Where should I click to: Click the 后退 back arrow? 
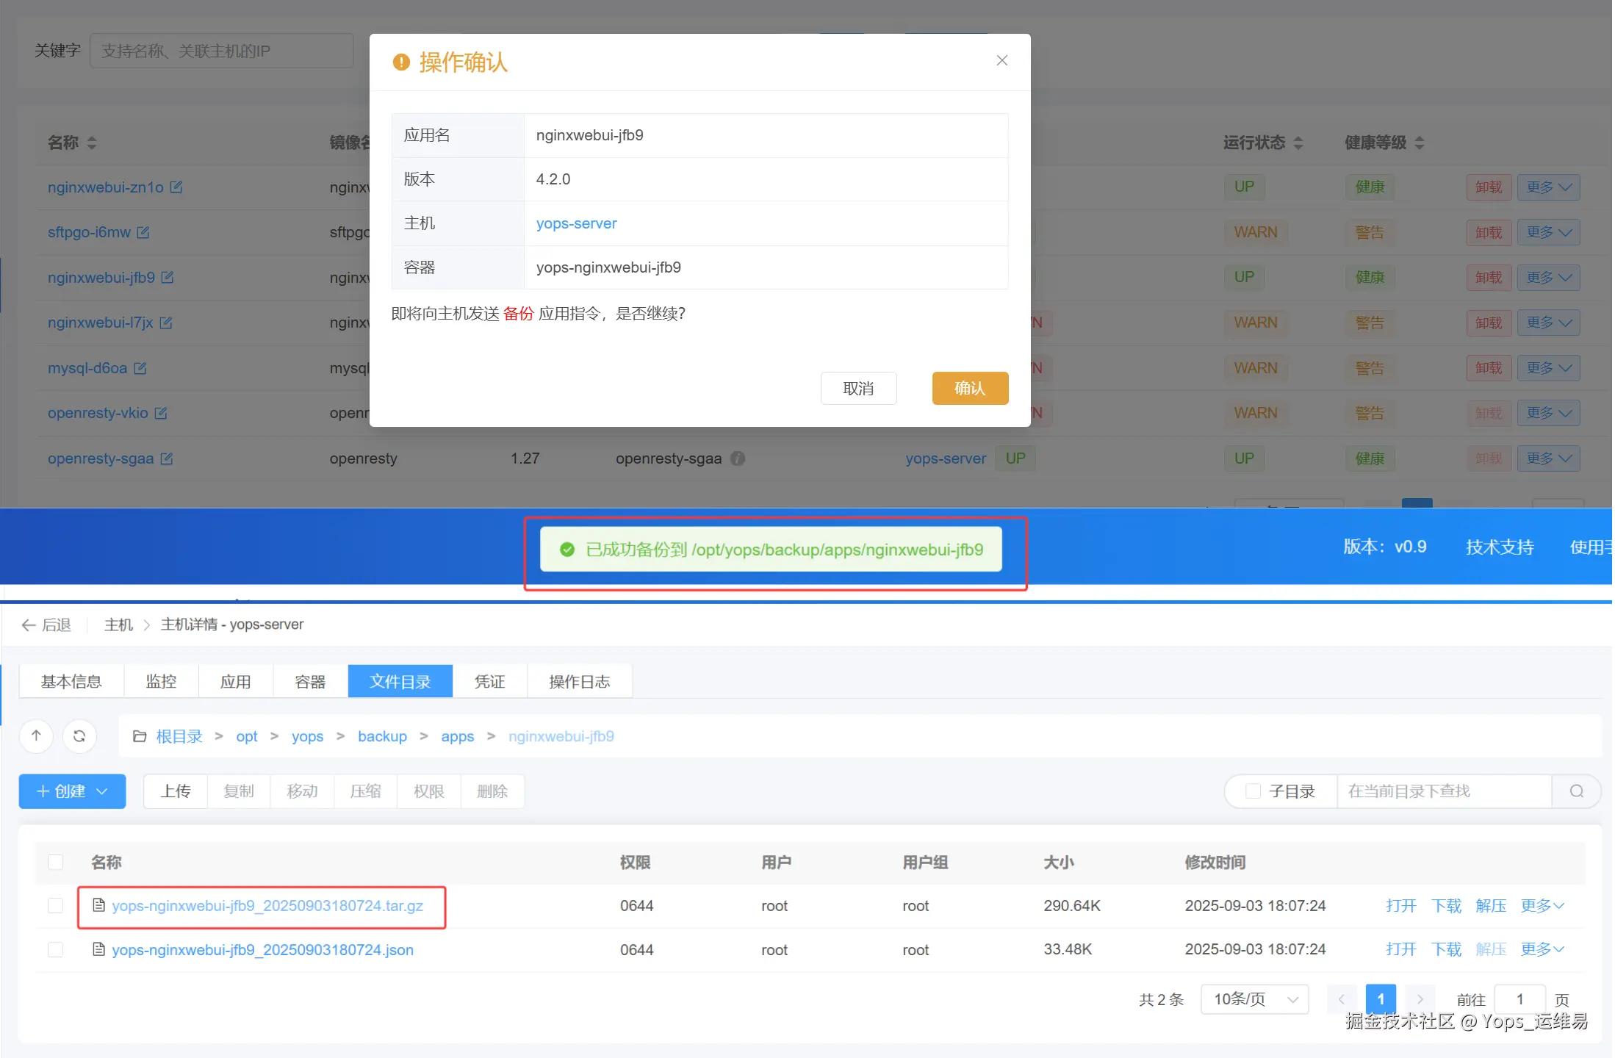(29, 625)
